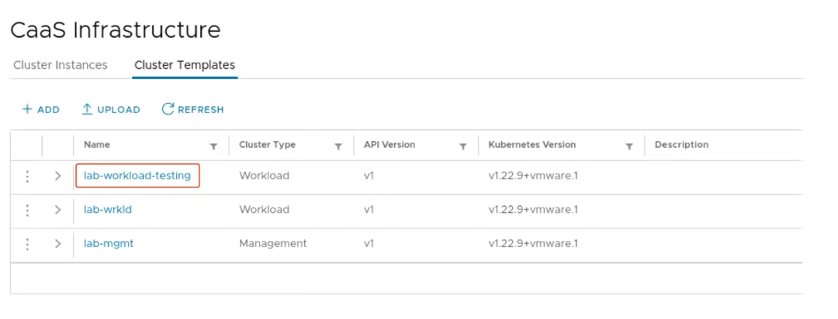The image size is (838, 319).
Task: Expand the lab-mgmt row details
Action: (57, 244)
